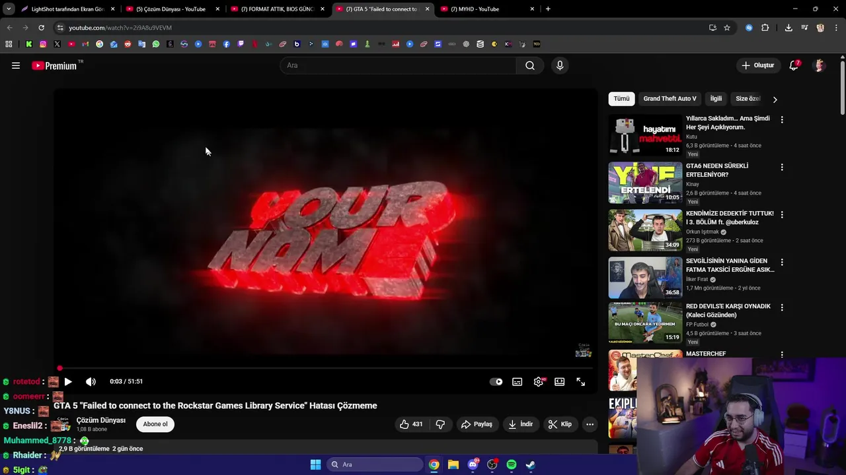The height and width of the screenshot is (475, 846).
Task: Open the Instagram bookmark
Action: click(x=43, y=44)
